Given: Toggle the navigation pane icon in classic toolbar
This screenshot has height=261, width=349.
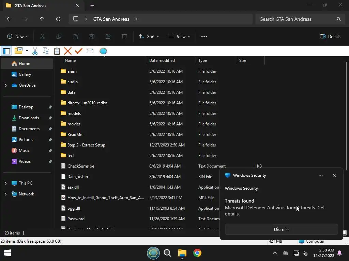Looking at the screenshot, I should pos(6,51).
